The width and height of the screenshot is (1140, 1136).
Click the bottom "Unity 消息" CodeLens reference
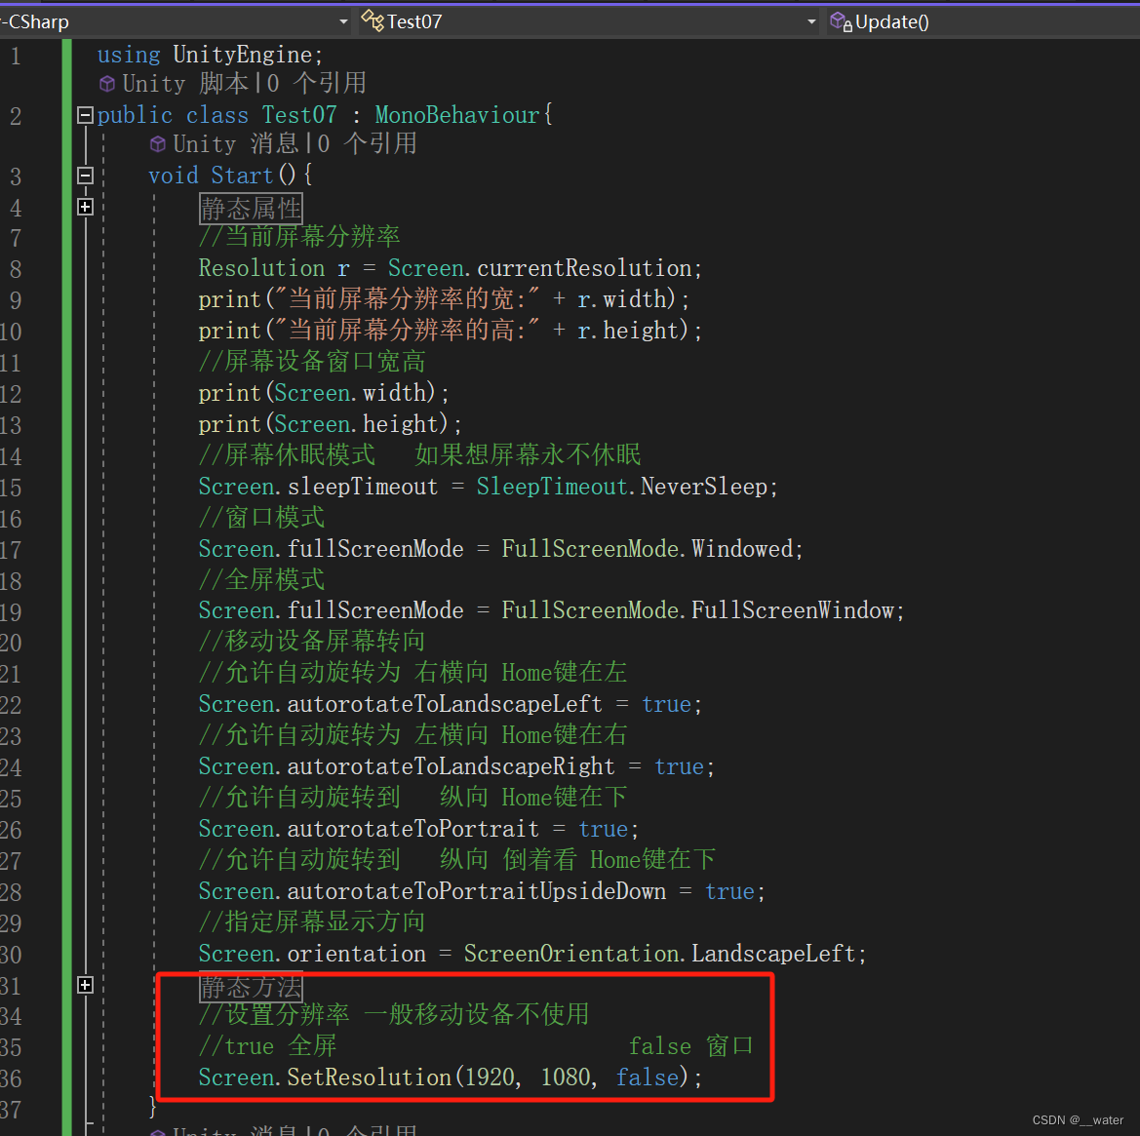tap(293, 1130)
